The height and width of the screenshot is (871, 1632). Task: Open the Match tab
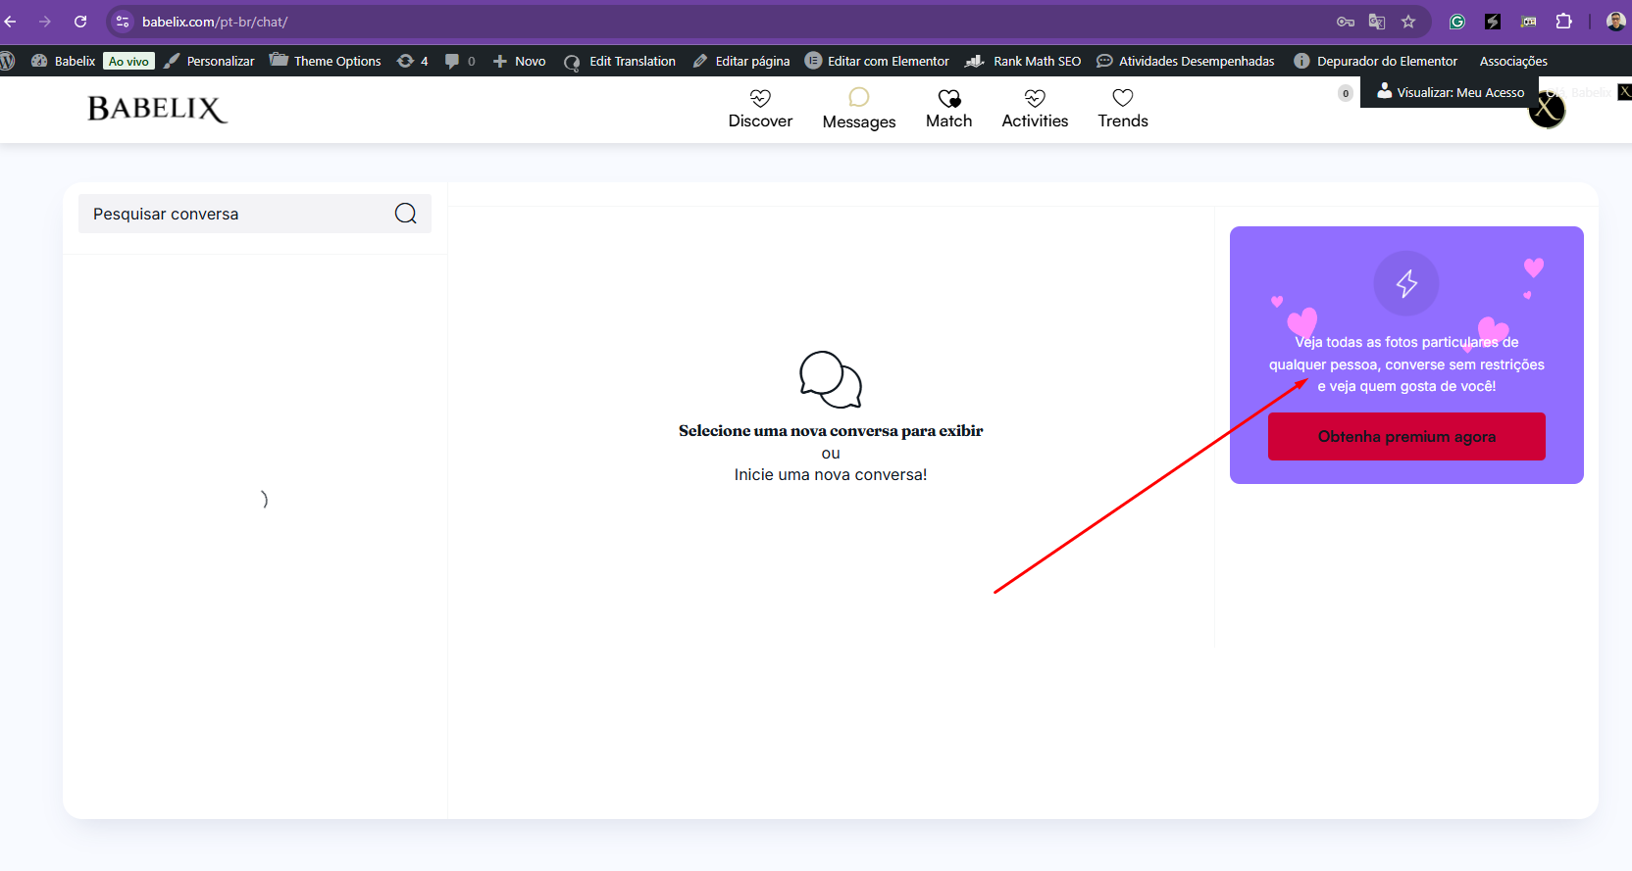[x=948, y=109]
